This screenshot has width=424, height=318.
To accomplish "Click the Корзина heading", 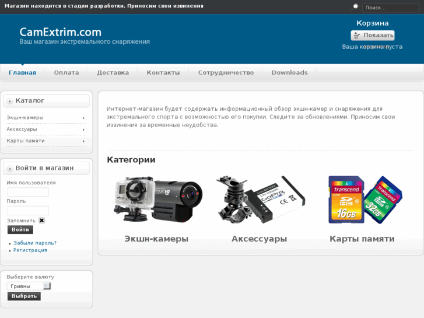I will tap(372, 23).
